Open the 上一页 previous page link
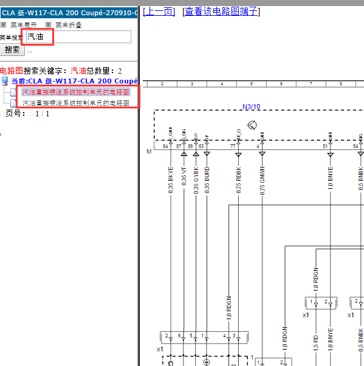Viewport: 364px width, 366px height. (159, 11)
